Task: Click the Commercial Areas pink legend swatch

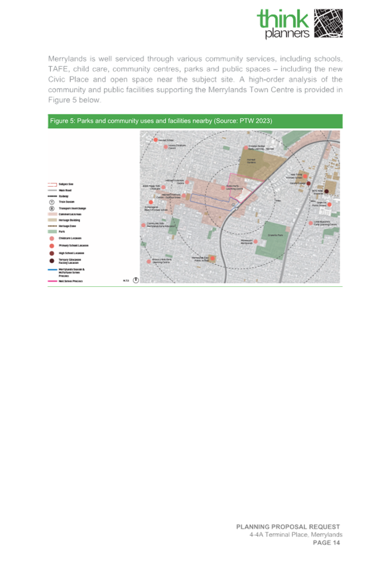Action: click(x=52, y=214)
